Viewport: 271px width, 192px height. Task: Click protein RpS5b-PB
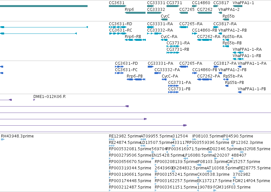pyautogui.click(x=234, y=83)
